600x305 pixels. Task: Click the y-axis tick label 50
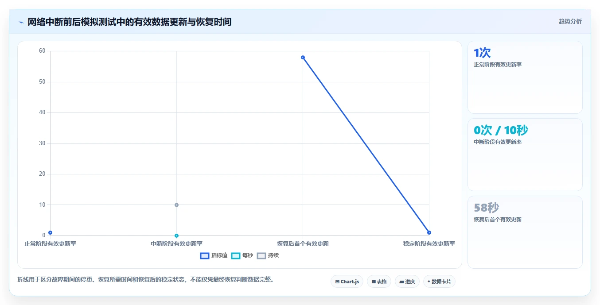click(42, 82)
